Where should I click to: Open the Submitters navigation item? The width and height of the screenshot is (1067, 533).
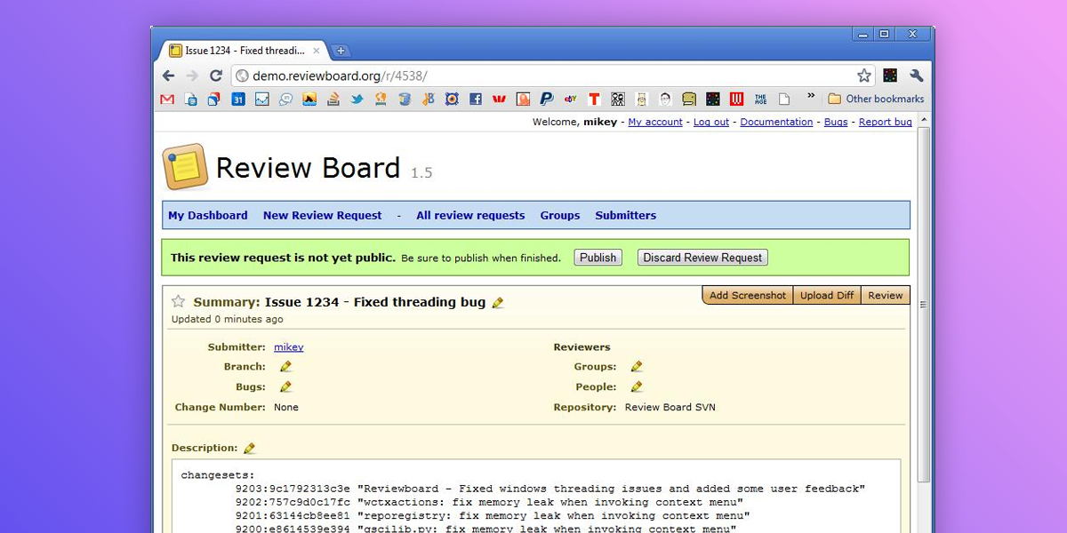point(626,215)
